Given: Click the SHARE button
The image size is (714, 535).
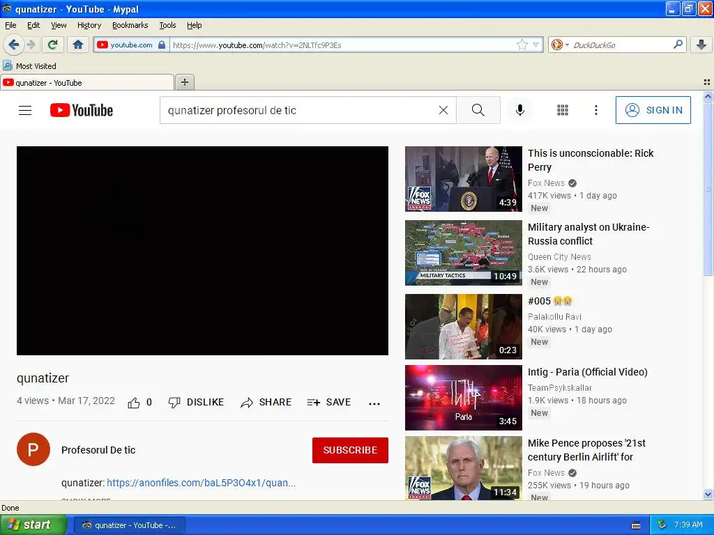Looking at the screenshot, I should pos(266,402).
